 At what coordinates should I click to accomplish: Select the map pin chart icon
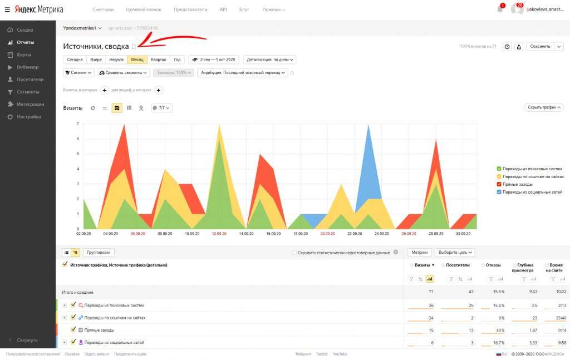click(x=141, y=108)
